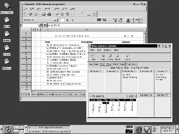
Task: Click the Go to icon in calendar
Action: (127, 57)
